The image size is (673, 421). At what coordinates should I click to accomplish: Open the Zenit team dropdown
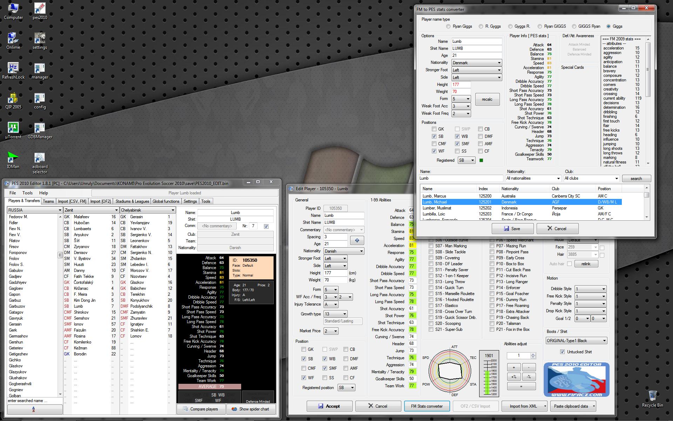[x=91, y=210]
